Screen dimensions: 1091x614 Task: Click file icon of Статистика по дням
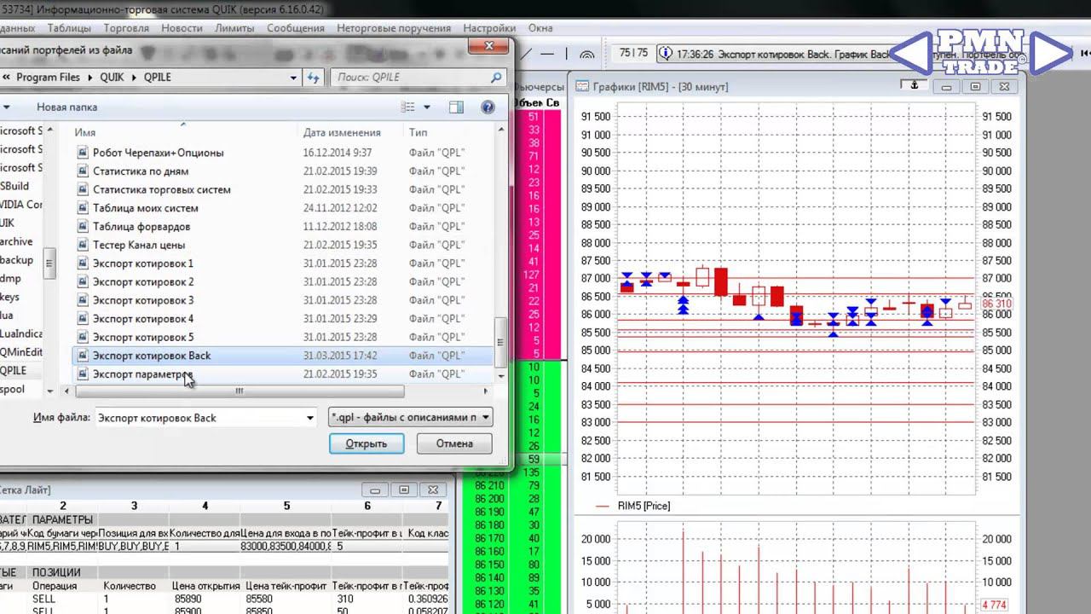(83, 171)
